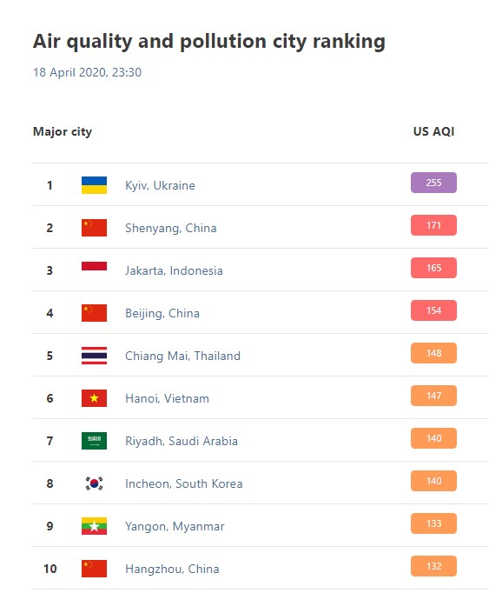Click the Ukraine flag icon
Viewport: 489px width, 593px height.
click(x=94, y=185)
